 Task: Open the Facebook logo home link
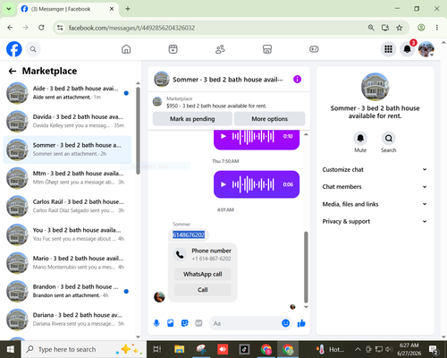(x=14, y=49)
